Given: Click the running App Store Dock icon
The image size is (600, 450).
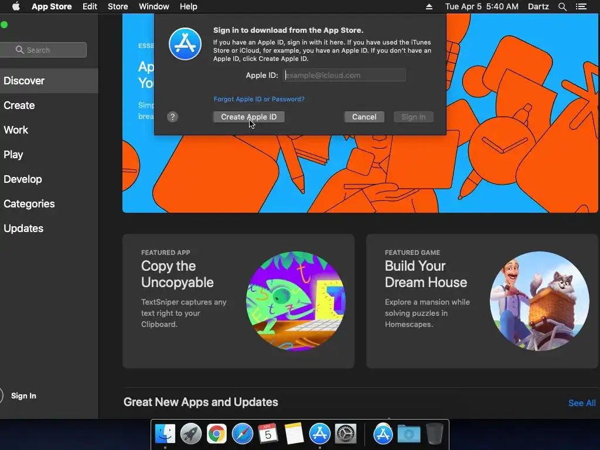Looking at the screenshot, I should coord(319,434).
